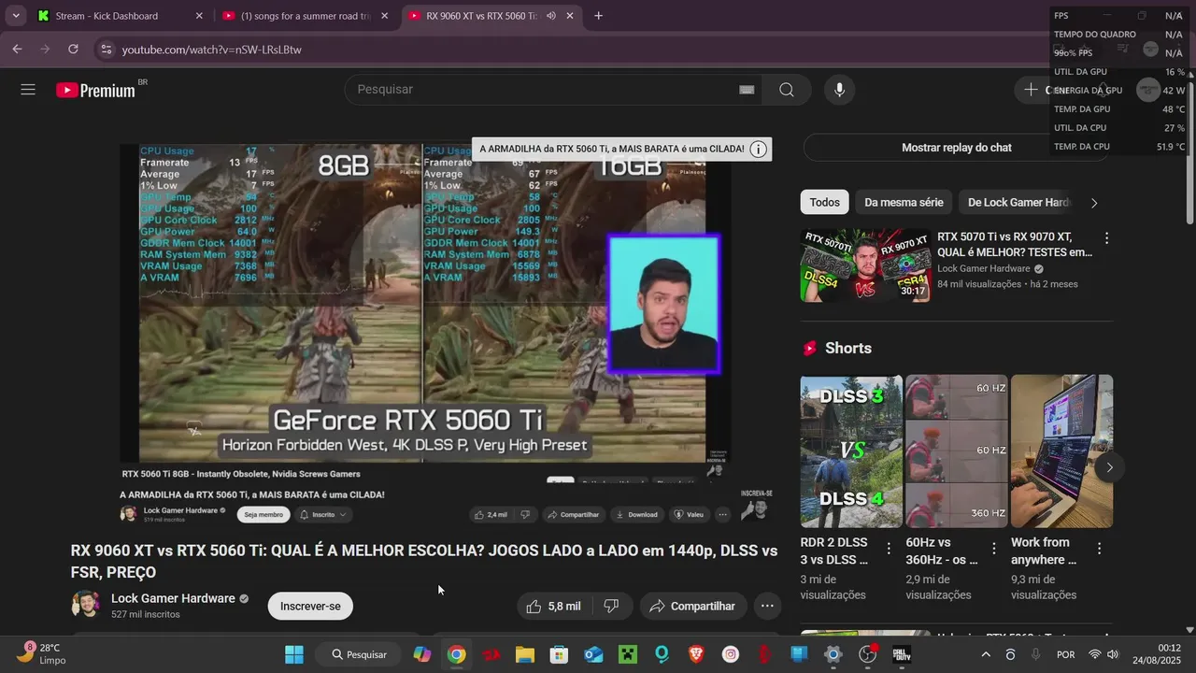The image size is (1196, 673).
Task: Open RTX 5070 Ti vs RX 9070 XT title
Action: (x=1015, y=245)
